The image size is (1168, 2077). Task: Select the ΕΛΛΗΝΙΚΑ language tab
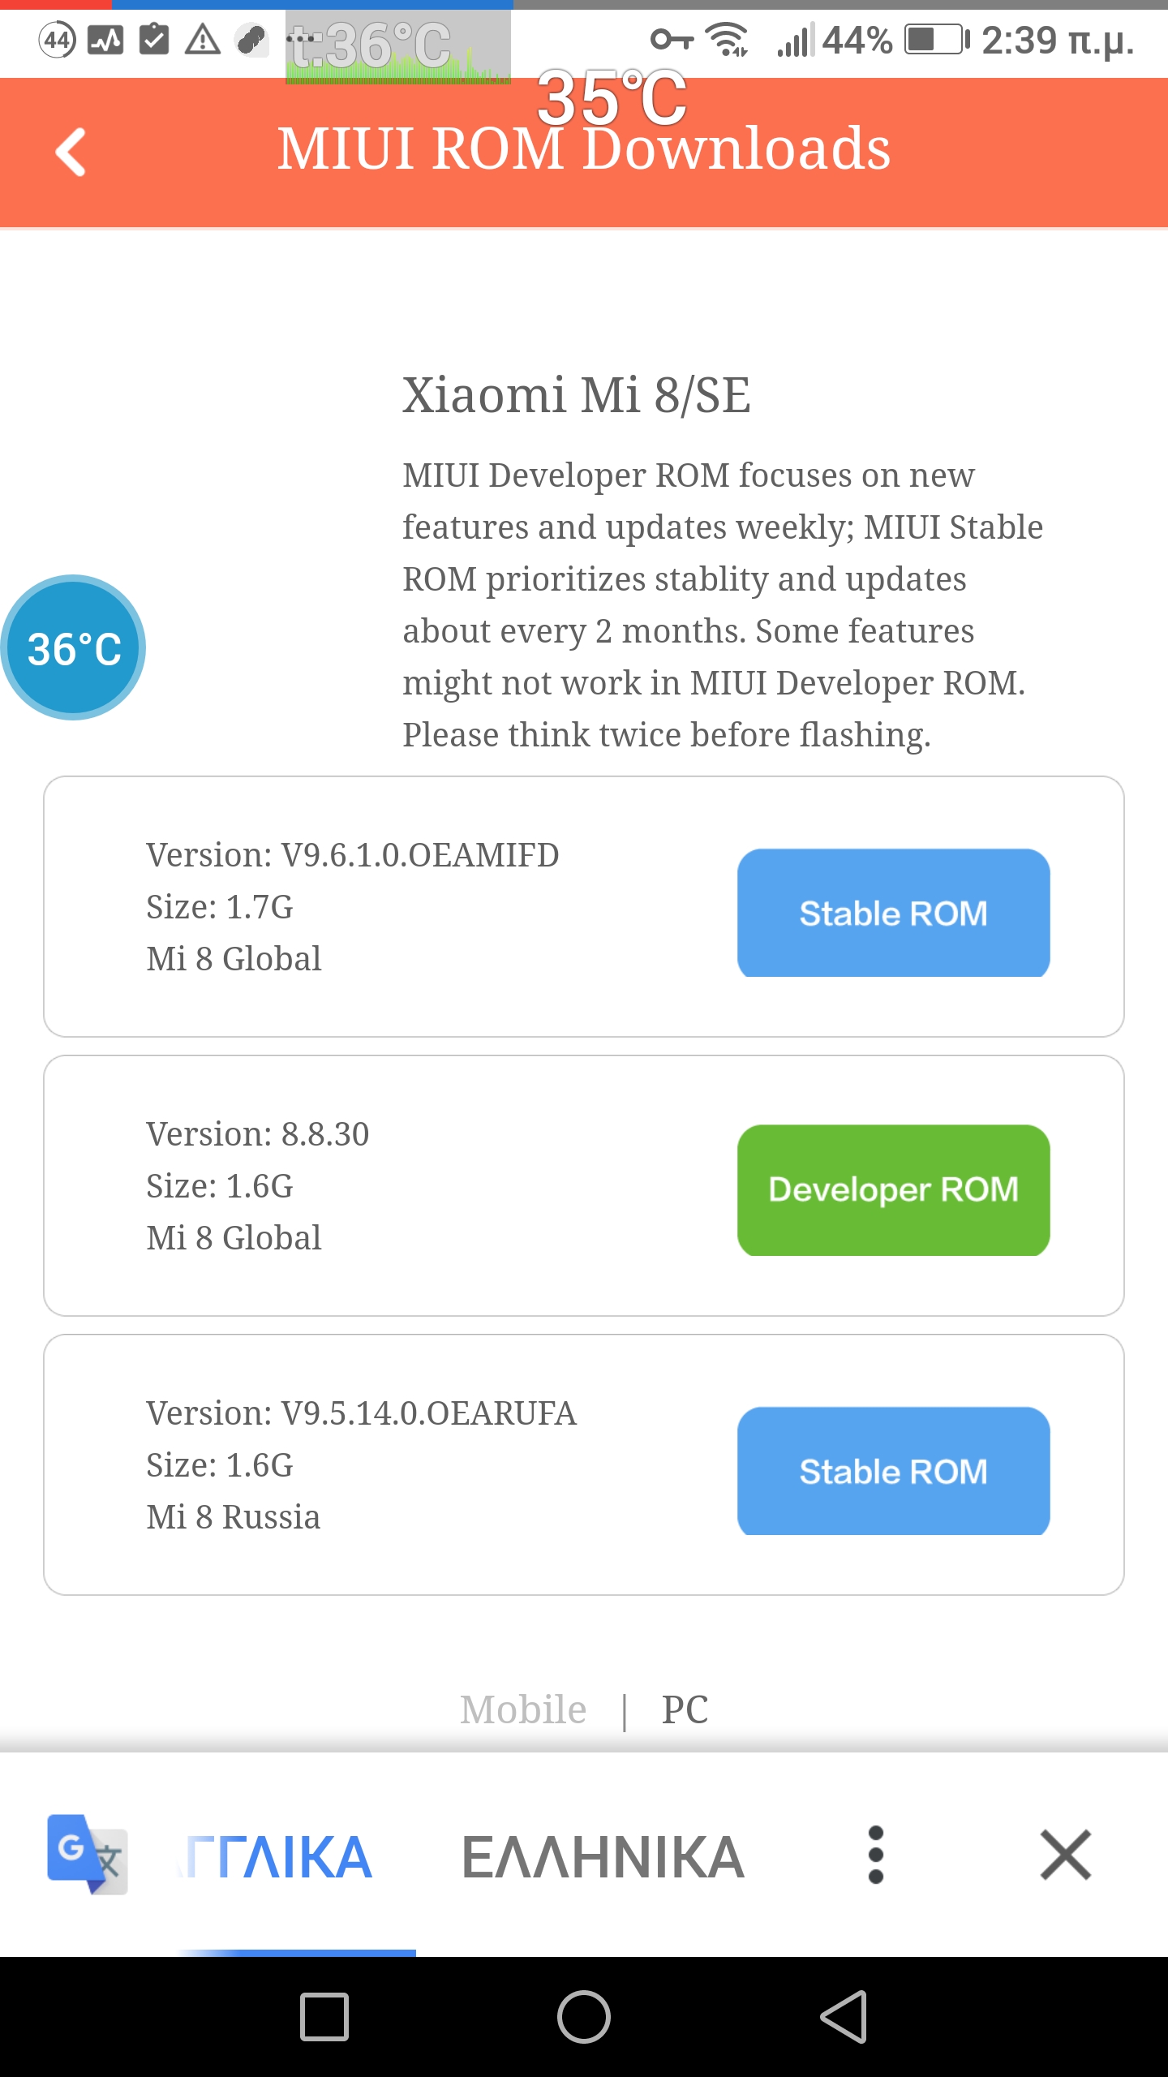tap(603, 1857)
